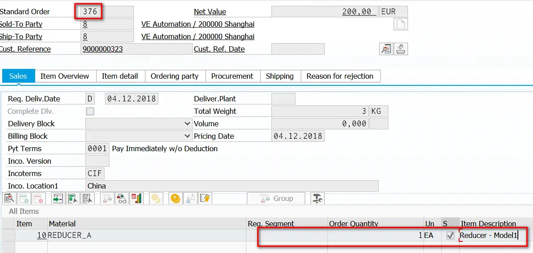Click the create item (add row) icon

tap(24, 198)
